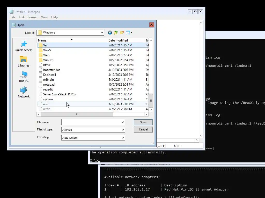Open the Notepad File menu
The width and height of the screenshot is (265, 198).
click(x=13, y=17)
